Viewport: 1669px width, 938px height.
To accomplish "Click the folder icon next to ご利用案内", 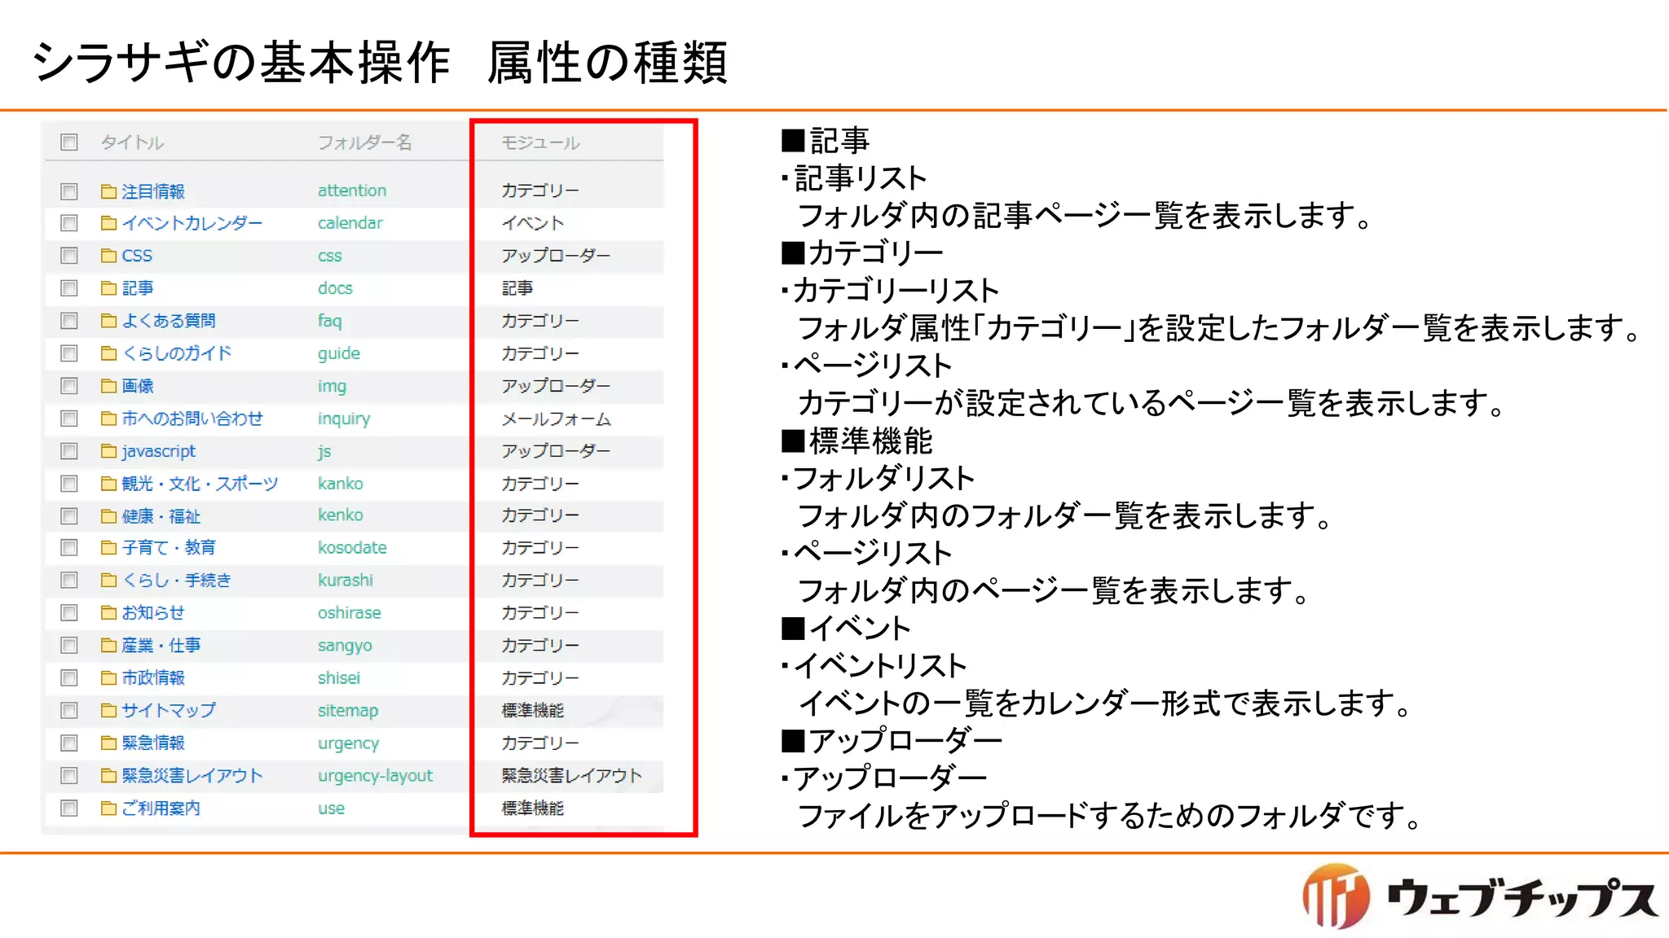I will (x=108, y=809).
